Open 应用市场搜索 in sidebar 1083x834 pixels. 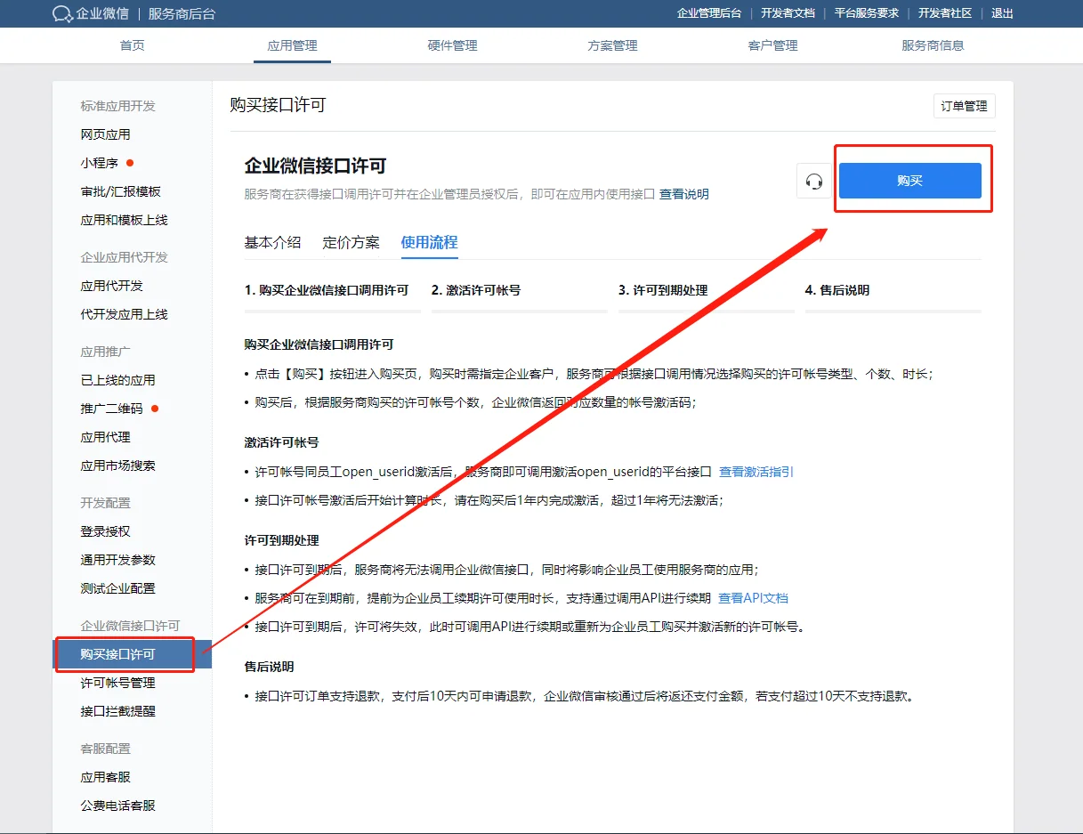(x=117, y=466)
